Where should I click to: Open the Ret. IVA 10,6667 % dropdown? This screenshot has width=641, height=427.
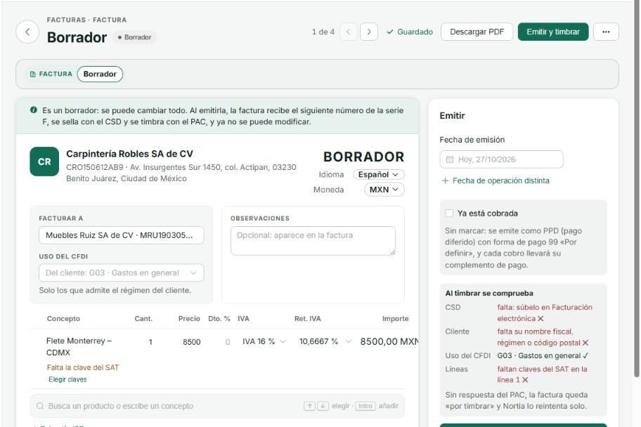[325, 341]
